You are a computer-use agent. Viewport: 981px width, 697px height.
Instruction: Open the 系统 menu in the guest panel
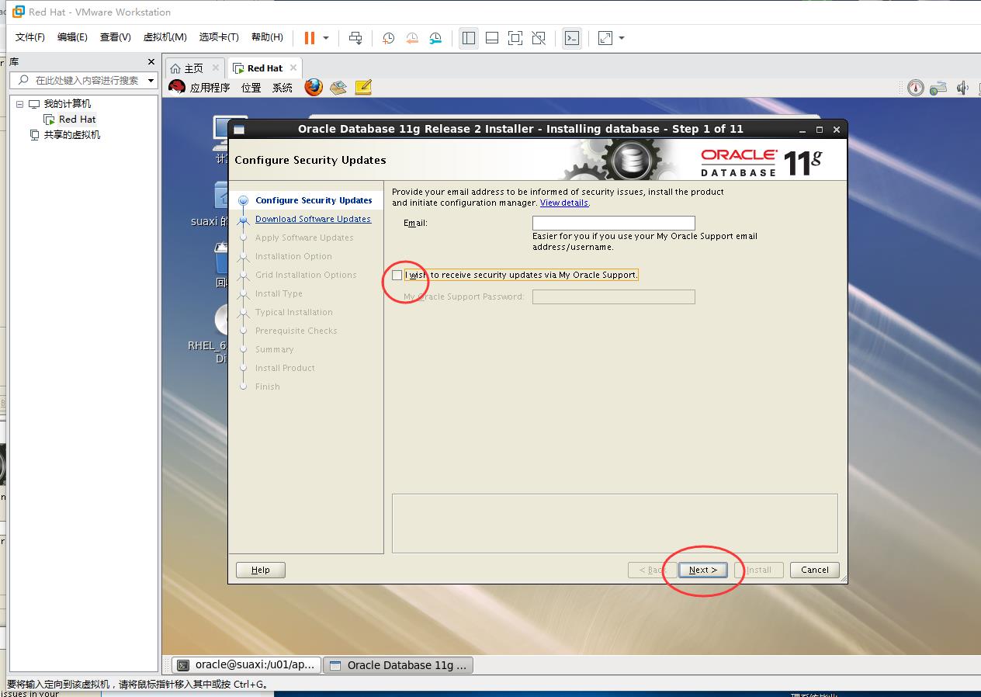coord(283,88)
